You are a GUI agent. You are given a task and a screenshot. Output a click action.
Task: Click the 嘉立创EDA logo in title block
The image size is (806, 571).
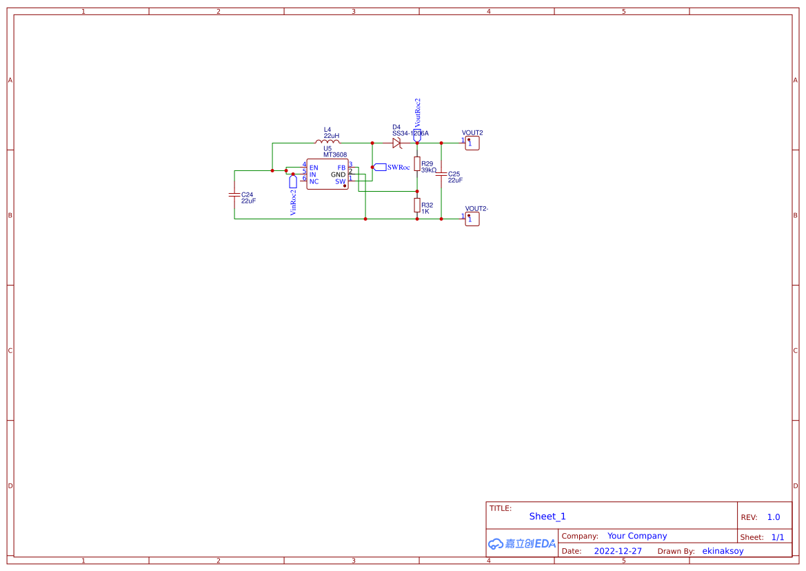522,544
